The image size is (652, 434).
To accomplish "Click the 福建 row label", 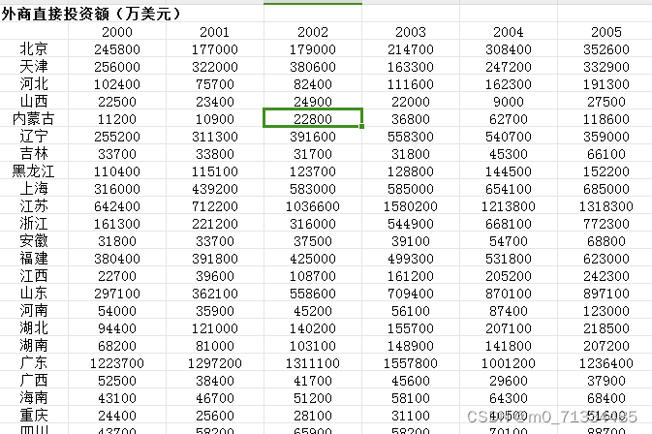I will [34, 259].
